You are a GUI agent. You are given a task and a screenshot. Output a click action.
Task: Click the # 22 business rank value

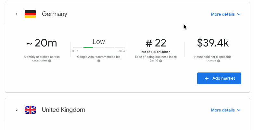coord(156,43)
